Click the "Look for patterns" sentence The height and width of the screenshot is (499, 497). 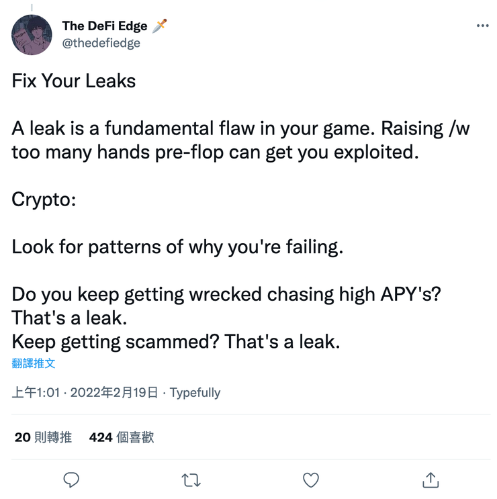[x=177, y=247]
